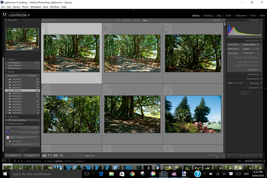Click the Adobe Revel service icon
This screenshot has height=178, width=267.
tap(8, 133)
